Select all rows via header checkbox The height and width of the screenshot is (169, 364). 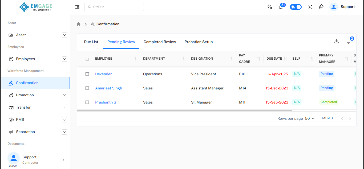[x=87, y=59]
